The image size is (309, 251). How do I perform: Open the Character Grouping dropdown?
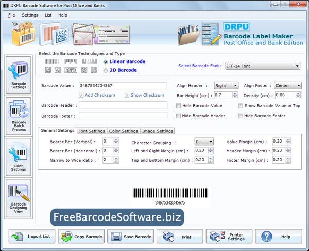(x=204, y=142)
